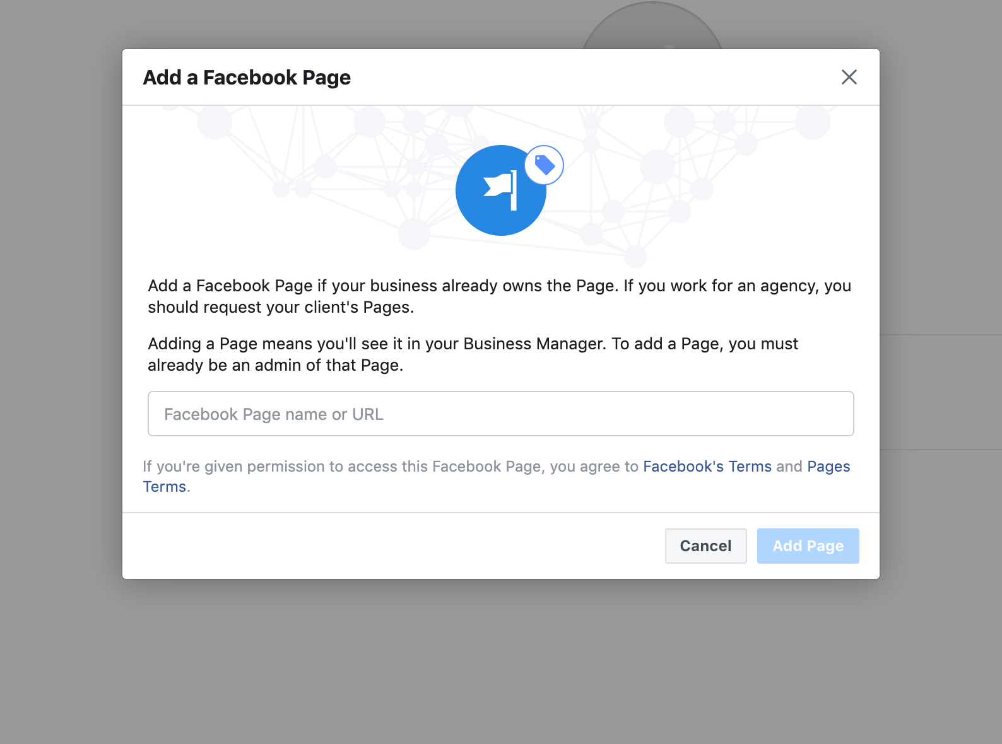Open the Facebook's Terms link
This screenshot has height=744, width=1002.
point(707,467)
